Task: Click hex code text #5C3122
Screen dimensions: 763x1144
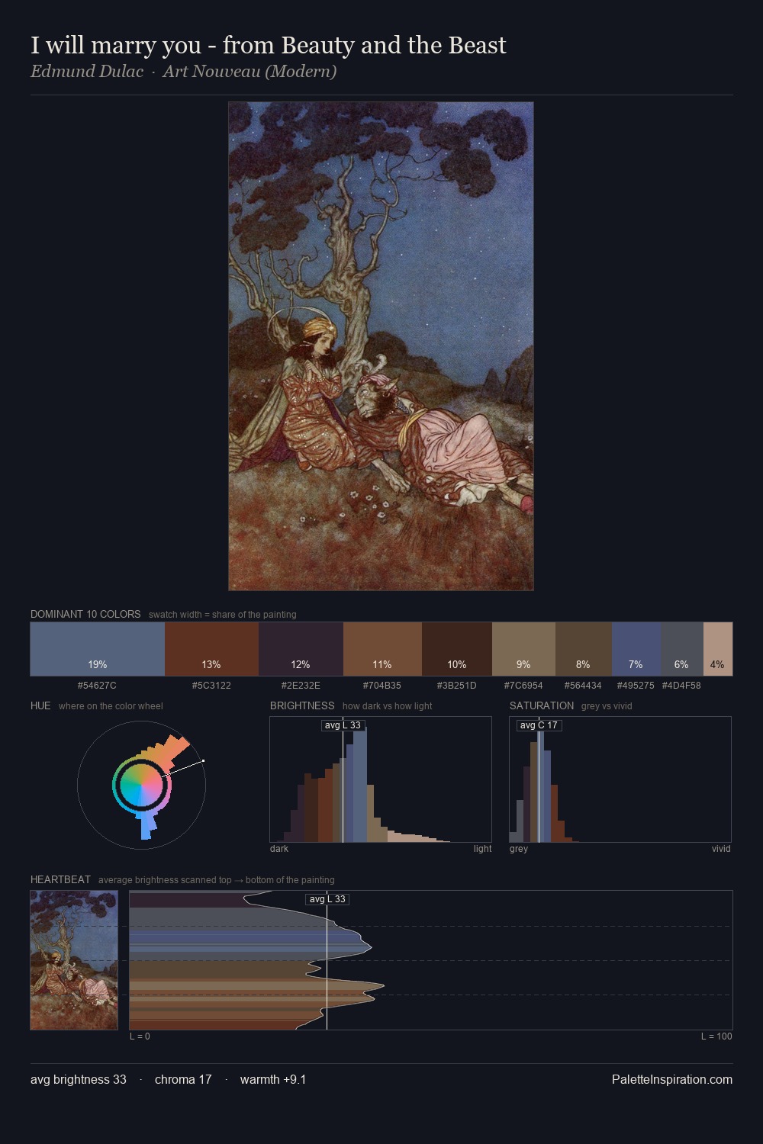Action: point(211,686)
